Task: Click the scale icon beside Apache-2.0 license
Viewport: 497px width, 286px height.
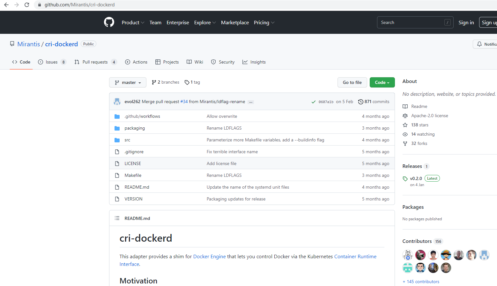Action: point(405,116)
